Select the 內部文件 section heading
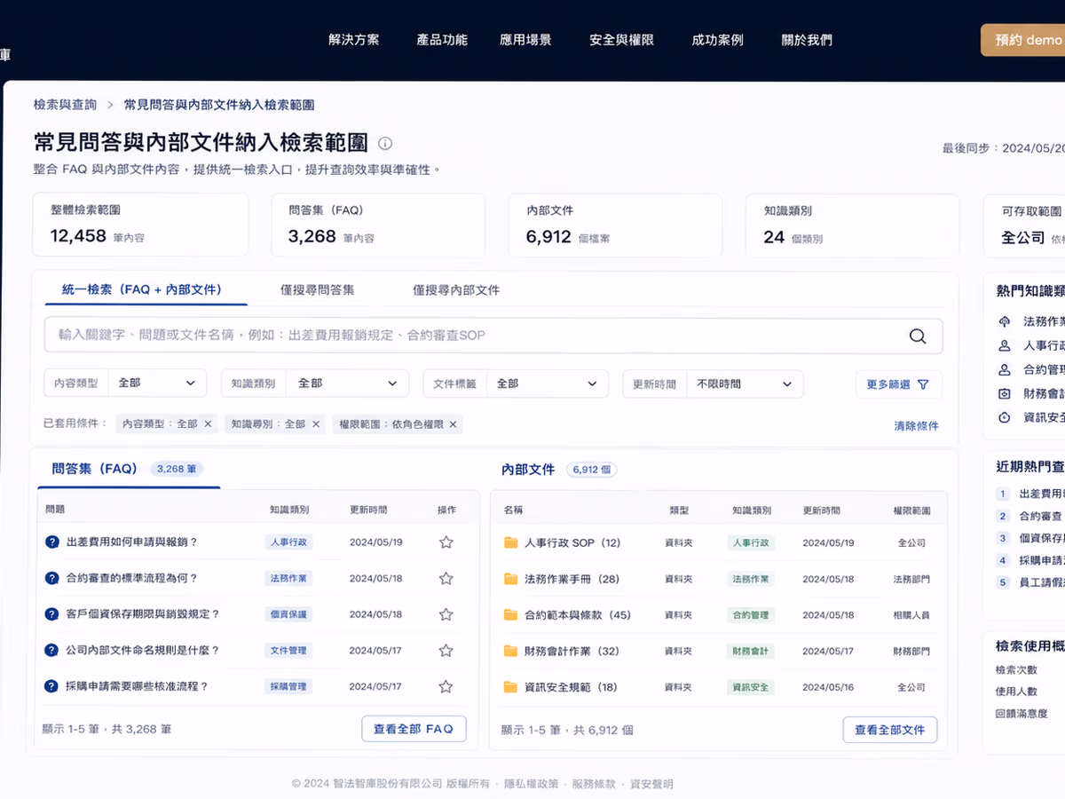Viewport: 1065px width, 799px height. [x=528, y=470]
